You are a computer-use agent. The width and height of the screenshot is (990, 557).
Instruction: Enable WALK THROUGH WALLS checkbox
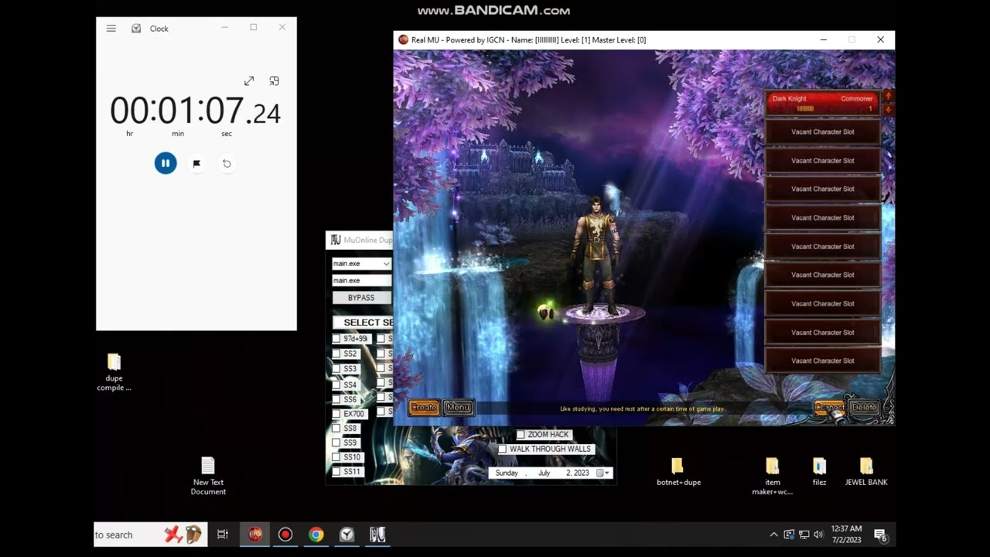(x=503, y=449)
